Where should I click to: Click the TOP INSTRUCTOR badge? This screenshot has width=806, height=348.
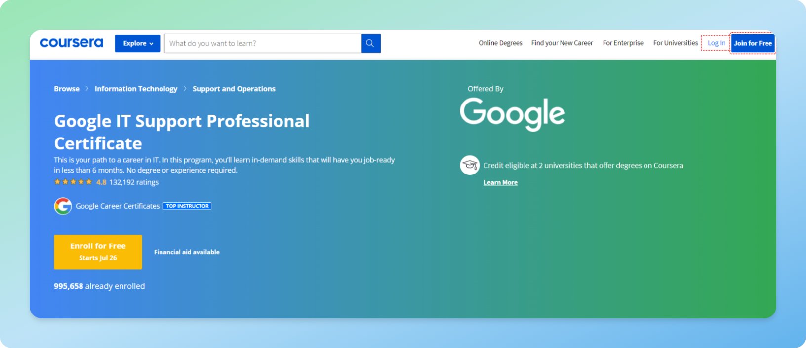[x=187, y=206]
